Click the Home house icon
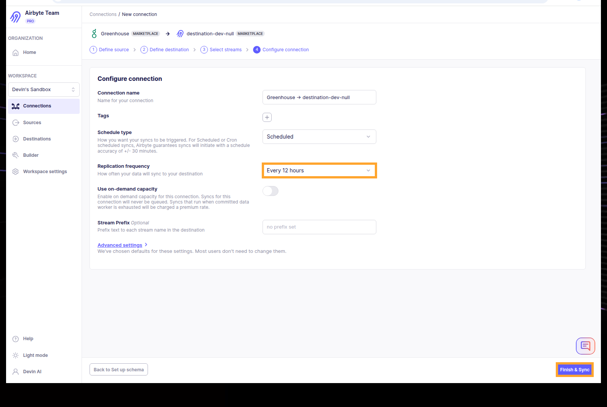 pos(16,52)
